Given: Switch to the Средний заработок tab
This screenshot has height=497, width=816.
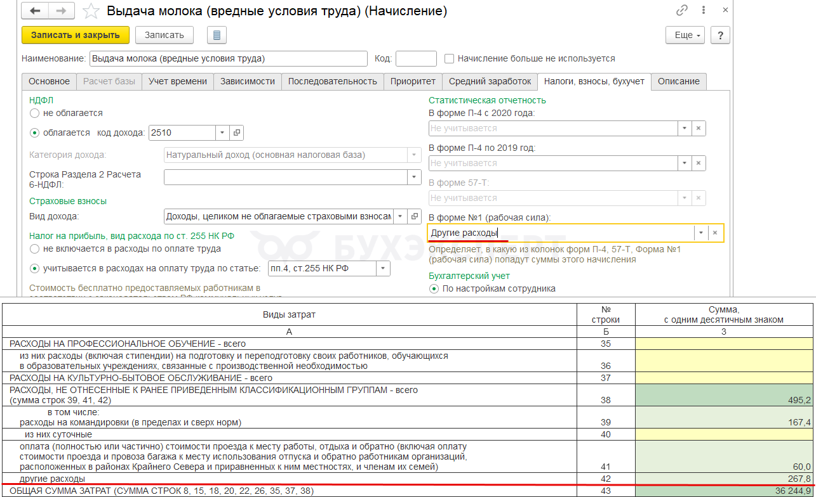Looking at the screenshot, I should pyautogui.click(x=490, y=82).
